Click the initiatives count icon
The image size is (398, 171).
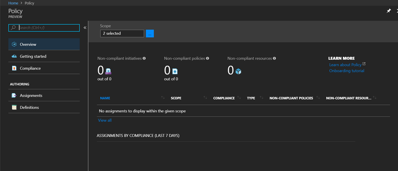pos(108,71)
